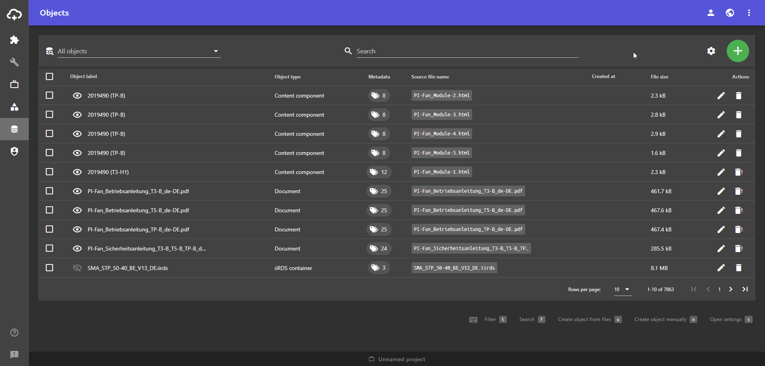Open metadata tags of PI-Fan_Module-1.html row
This screenshot has width=765, height=366.
pyautogui.click(x=379, y=172)
